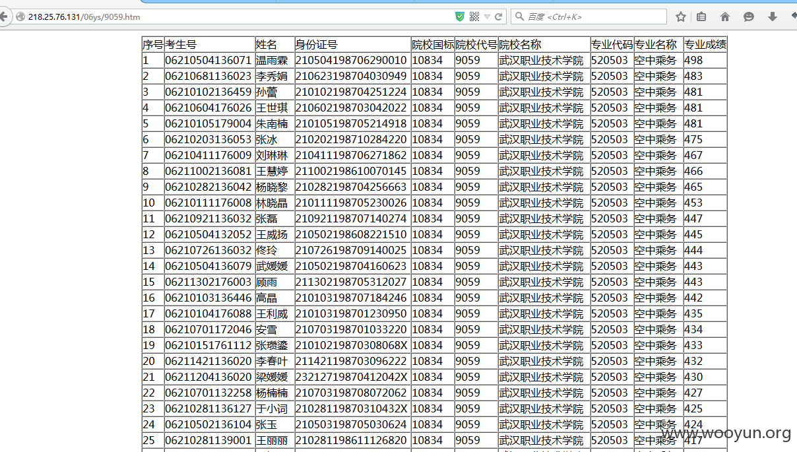Go to the home page icon
This screenshot has width=797, height=452.
[x=725, y=16]
